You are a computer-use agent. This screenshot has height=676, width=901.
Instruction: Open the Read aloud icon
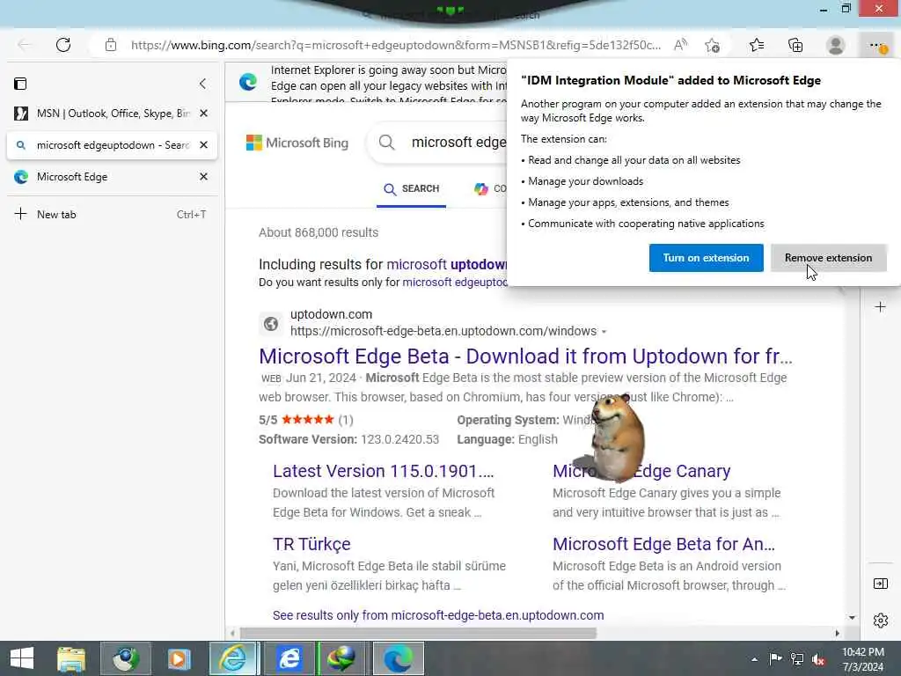(680, 45)
